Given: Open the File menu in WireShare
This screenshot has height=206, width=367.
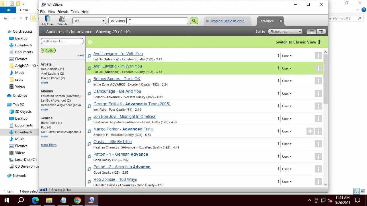Looking at the screenshot, I should (43, 12).
